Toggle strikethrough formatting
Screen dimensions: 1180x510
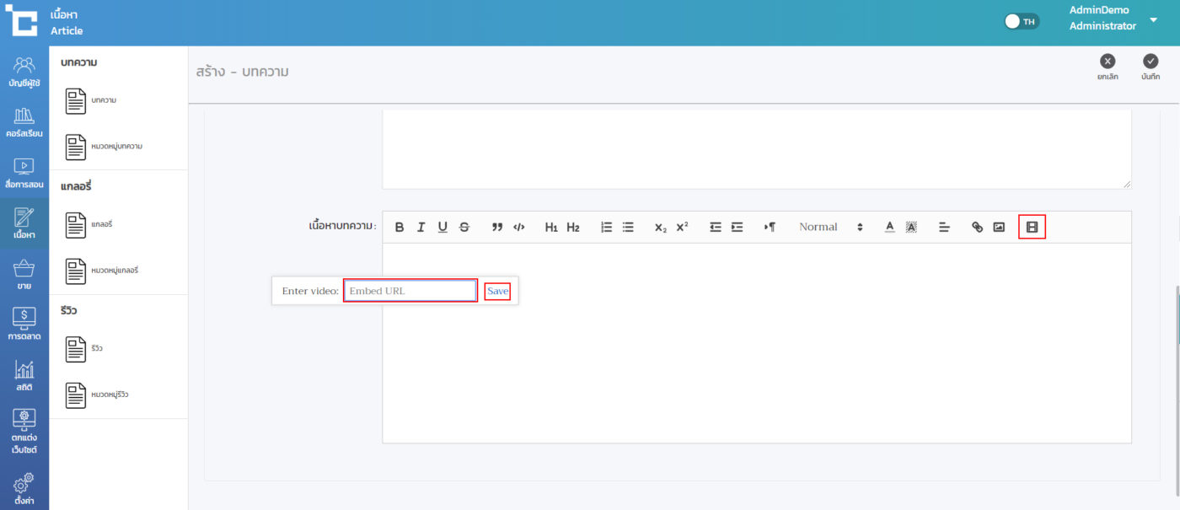point(464,227)
